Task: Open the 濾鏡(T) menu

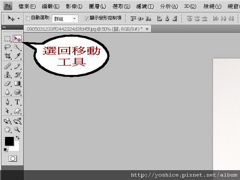Action: pos(145,6)
